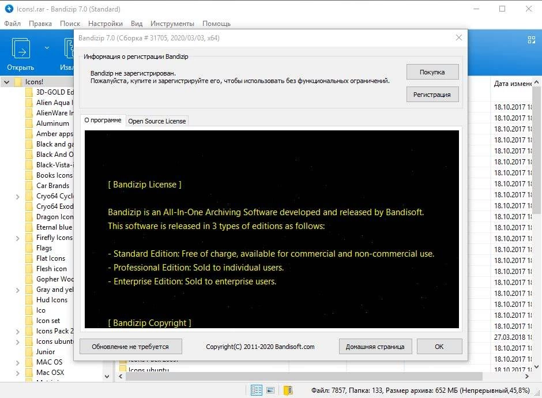Select the Amber apps folder
This screenshot has width=542, height=398.
(54, 134)
